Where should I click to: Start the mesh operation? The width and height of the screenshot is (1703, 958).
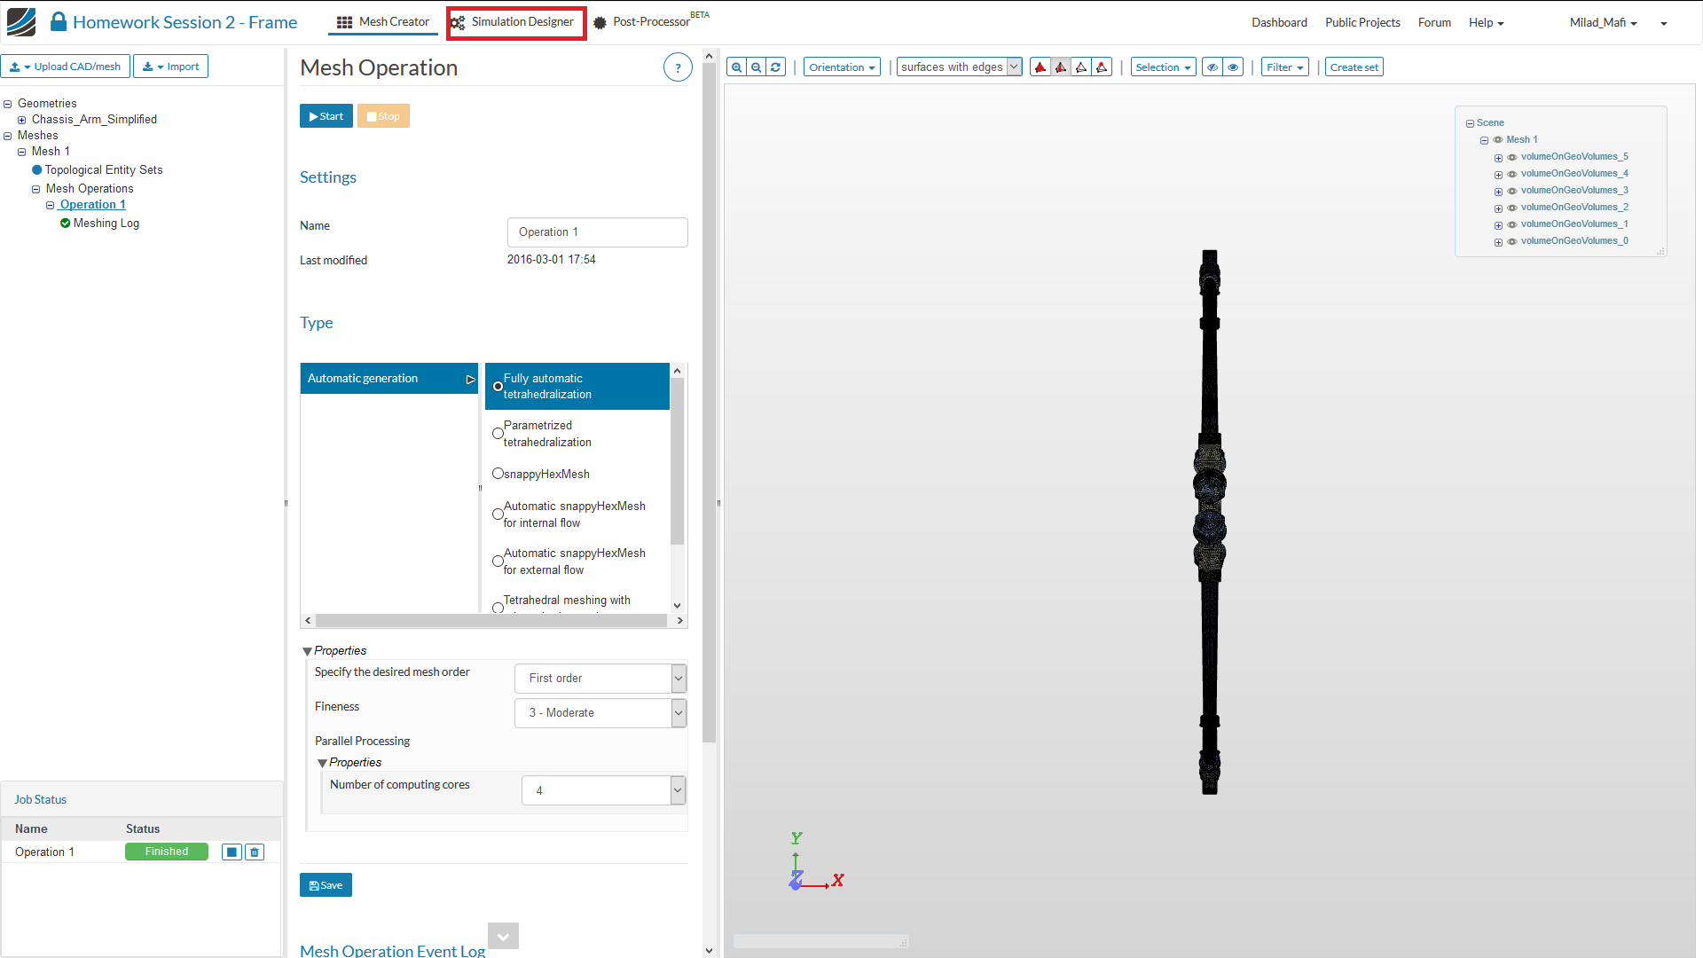click(326, 116)
